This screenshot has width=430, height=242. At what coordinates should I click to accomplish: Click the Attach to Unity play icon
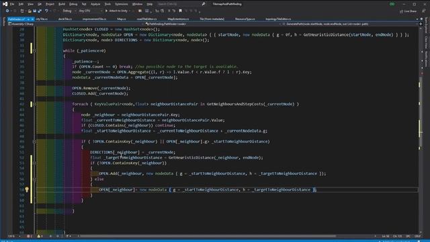point(106,11)
